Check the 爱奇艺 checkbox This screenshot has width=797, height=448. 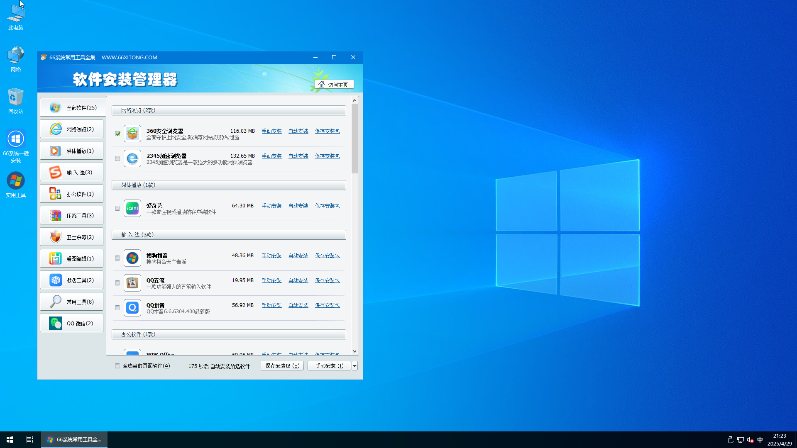pyautogui.click(x=117, y=208)
